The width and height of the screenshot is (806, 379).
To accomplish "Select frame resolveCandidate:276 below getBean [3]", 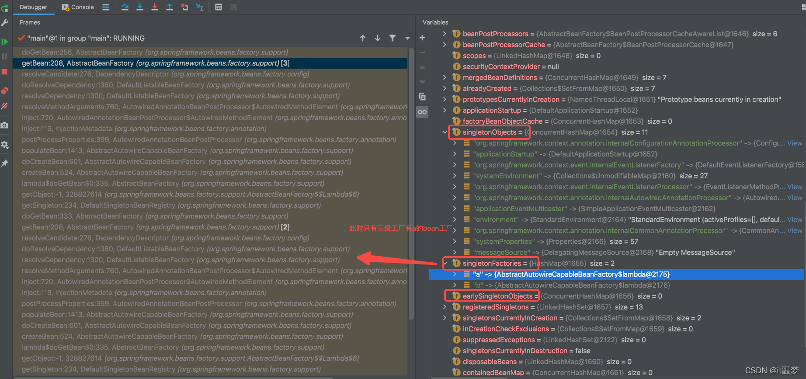I will (211, 74).
